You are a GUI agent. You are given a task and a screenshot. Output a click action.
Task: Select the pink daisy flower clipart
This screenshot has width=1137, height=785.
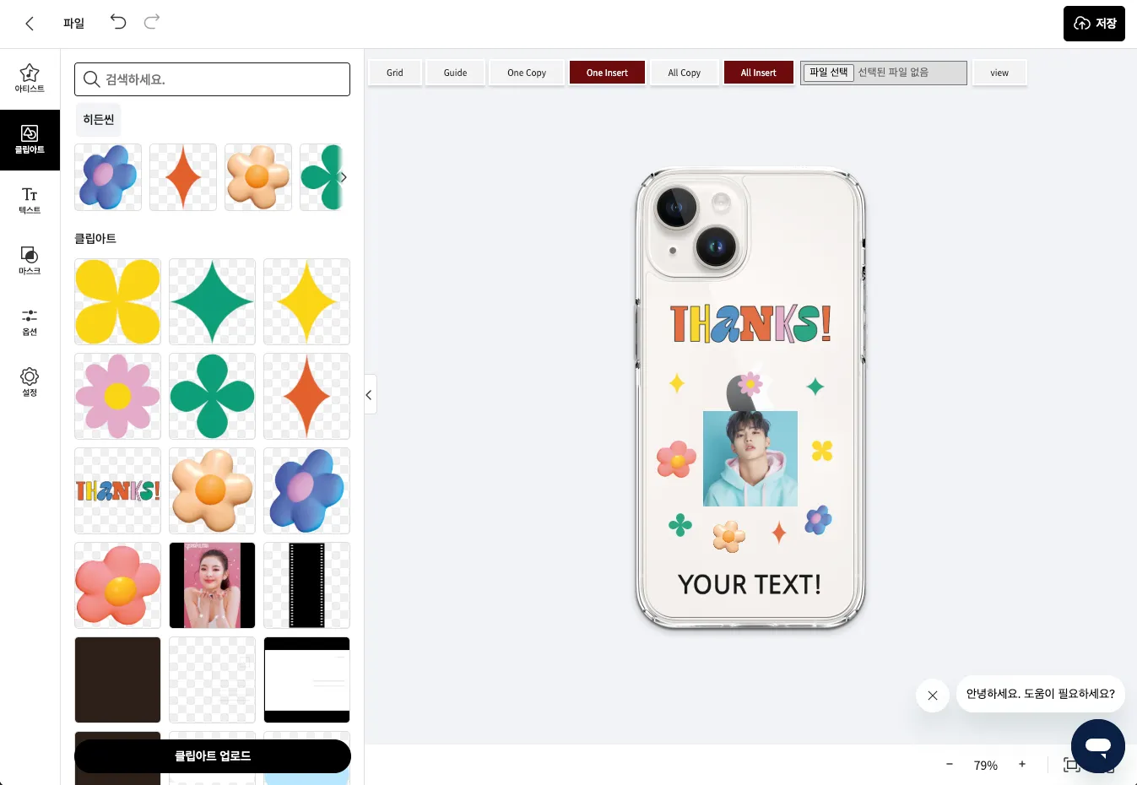[x=117, y=396]
